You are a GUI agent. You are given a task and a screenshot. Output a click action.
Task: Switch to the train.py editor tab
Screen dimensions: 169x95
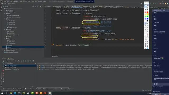[x=48, y=6]
